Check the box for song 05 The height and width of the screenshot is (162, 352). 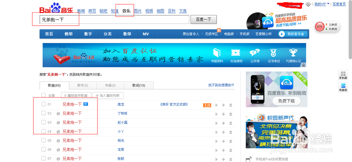pyautogui.click(x=44, y=140)
